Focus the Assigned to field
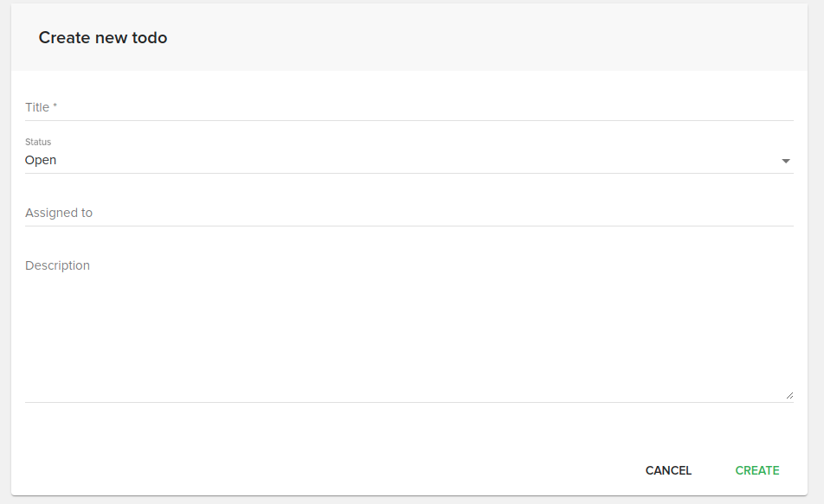 coord(409,213)
